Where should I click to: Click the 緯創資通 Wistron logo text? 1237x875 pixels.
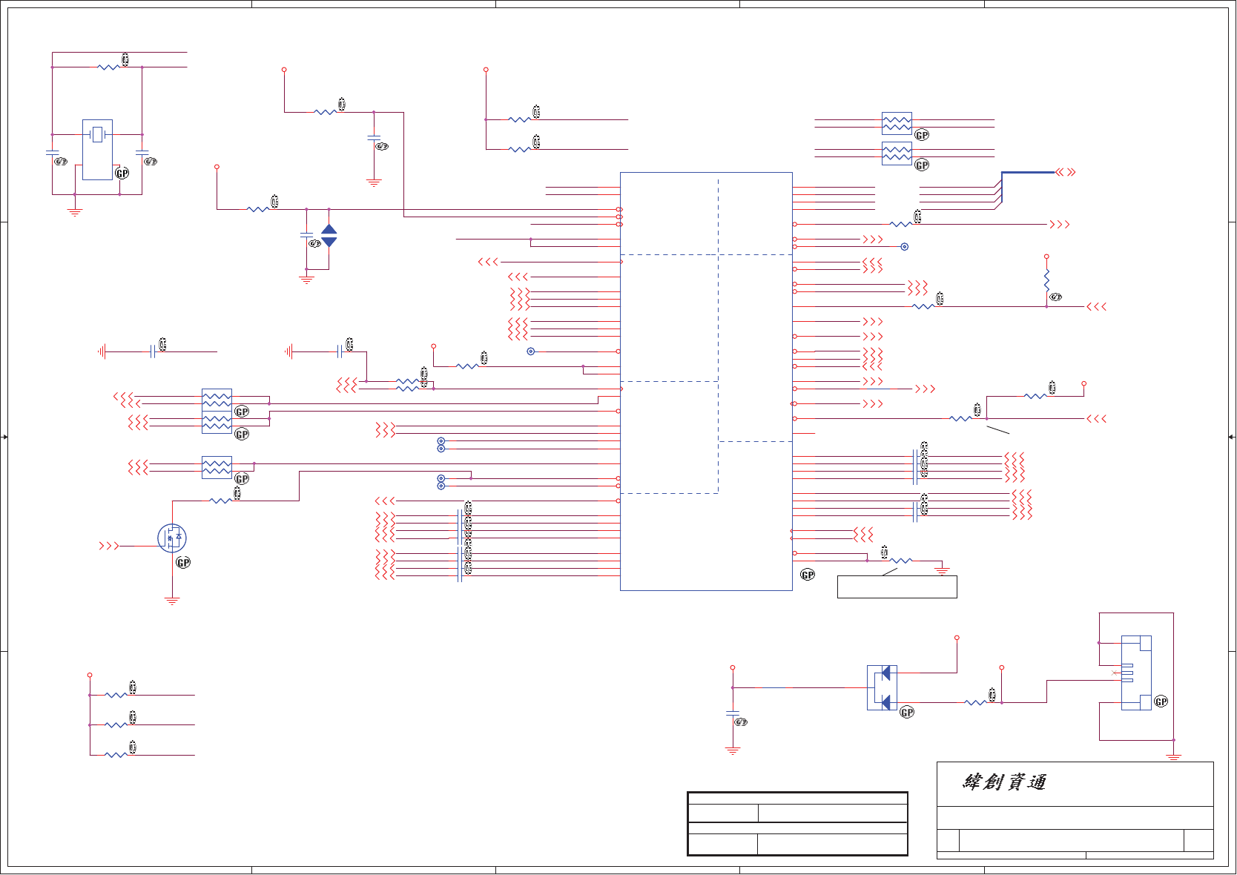[1005, 782]
